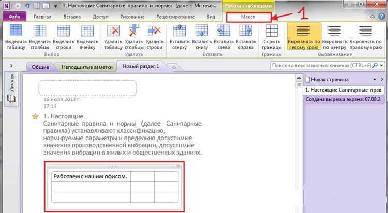Viewport: 388px width, 213px height.
Task: Click the OneNote application icon
Action: 6,6
